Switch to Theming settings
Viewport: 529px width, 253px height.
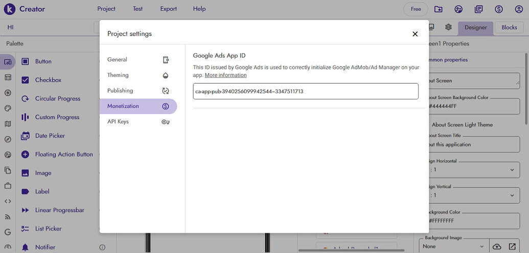[138, 75]
